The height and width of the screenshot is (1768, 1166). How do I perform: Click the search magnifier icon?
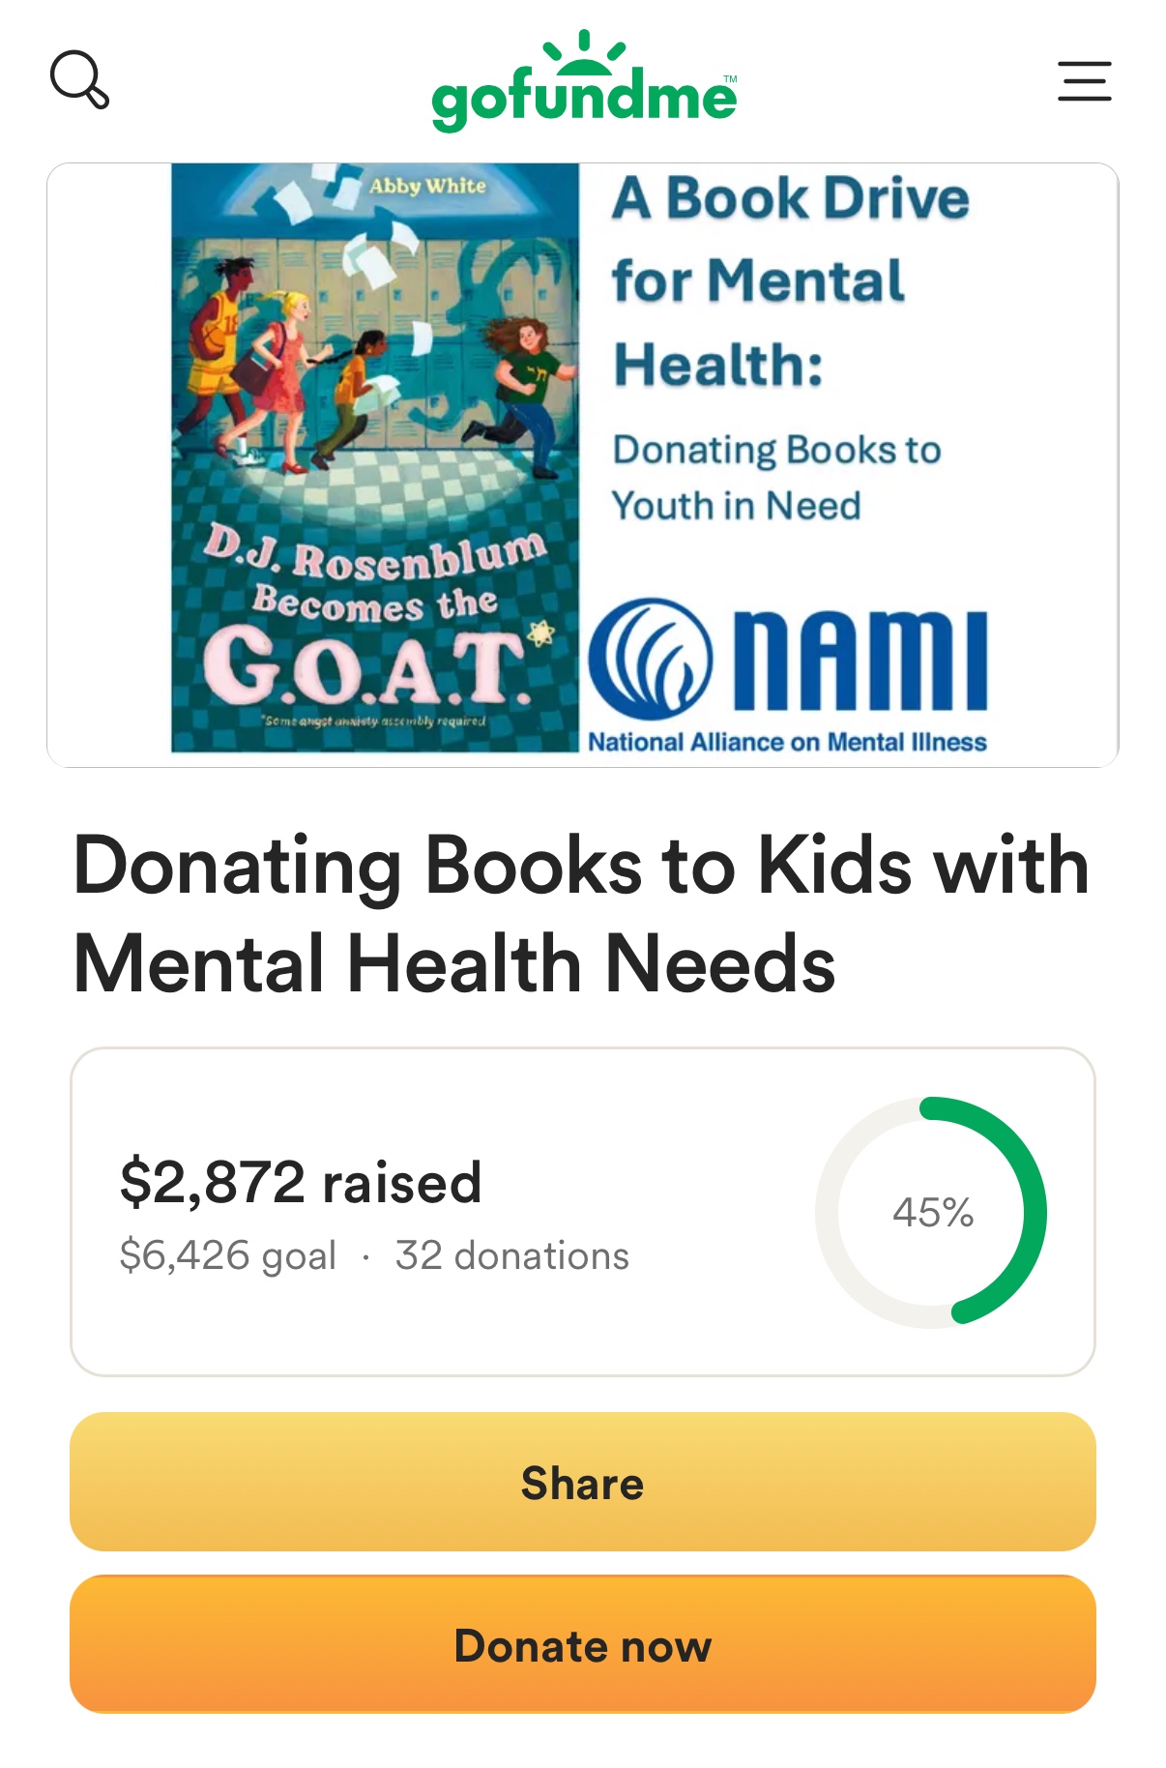click(x=79, y=80)
